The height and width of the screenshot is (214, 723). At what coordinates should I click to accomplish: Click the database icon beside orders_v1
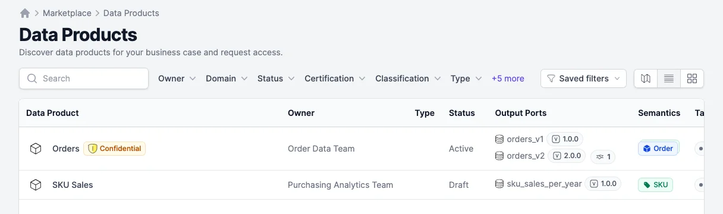coord(499,139)
